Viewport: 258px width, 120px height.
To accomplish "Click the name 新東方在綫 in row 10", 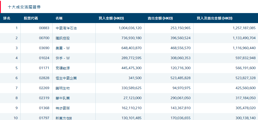I will click(x=64, y=118).
